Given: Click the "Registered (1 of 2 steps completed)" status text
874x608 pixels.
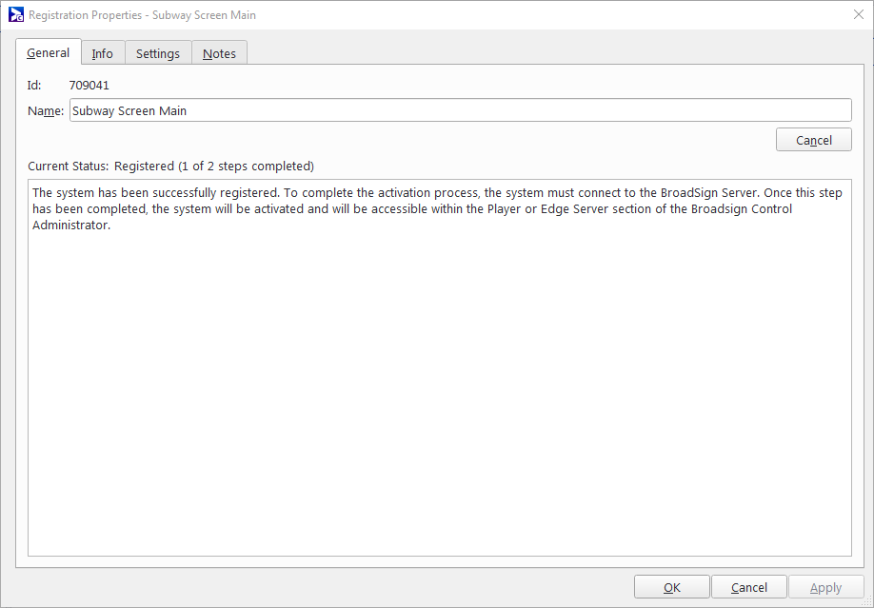Looking at the screenshot, I should (214, 166).
